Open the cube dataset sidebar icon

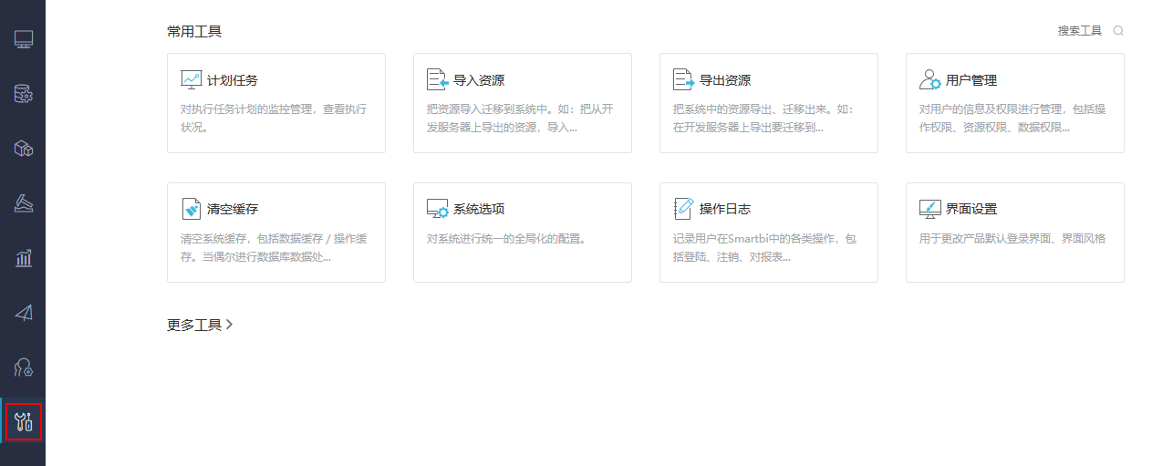click(24, 149)
